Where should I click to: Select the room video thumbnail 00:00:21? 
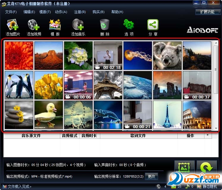point(138,115)
